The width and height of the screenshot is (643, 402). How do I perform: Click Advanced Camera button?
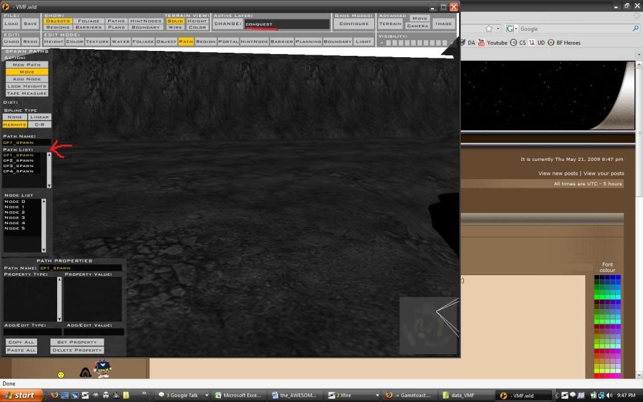(418, 26)
